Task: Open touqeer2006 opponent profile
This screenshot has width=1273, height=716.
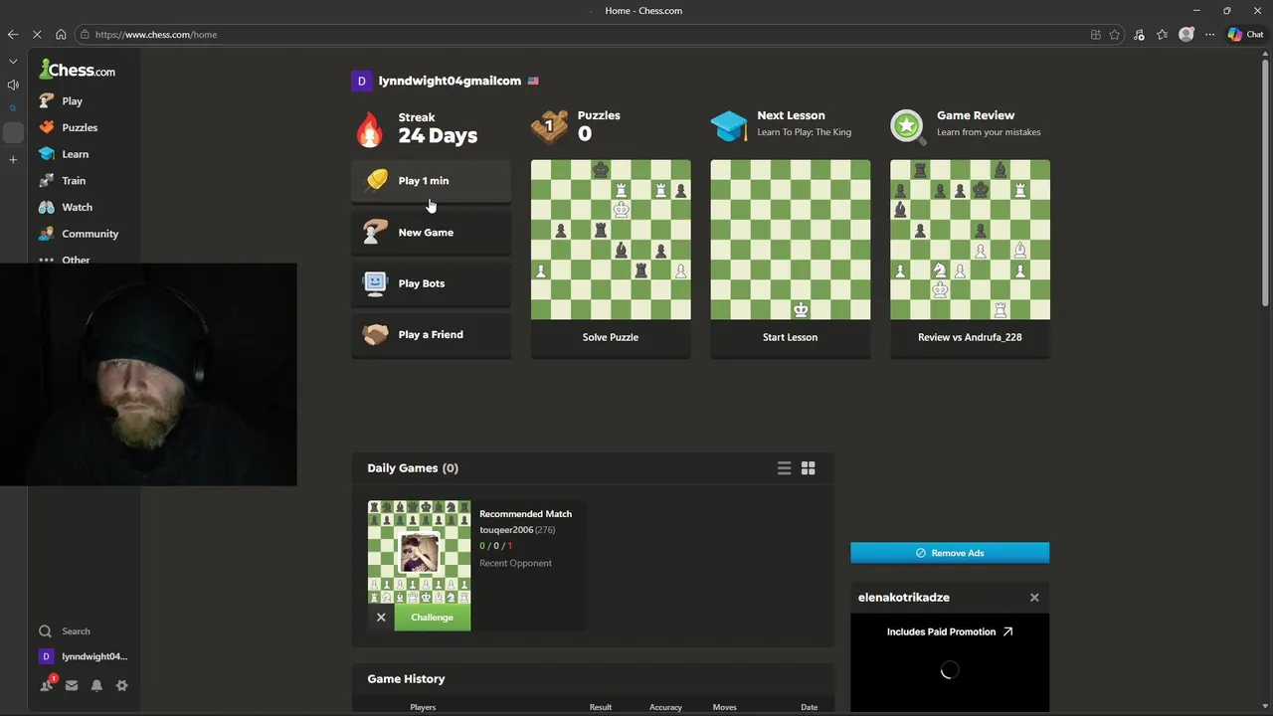Action: pyautogui.click(x=506, y=530)
